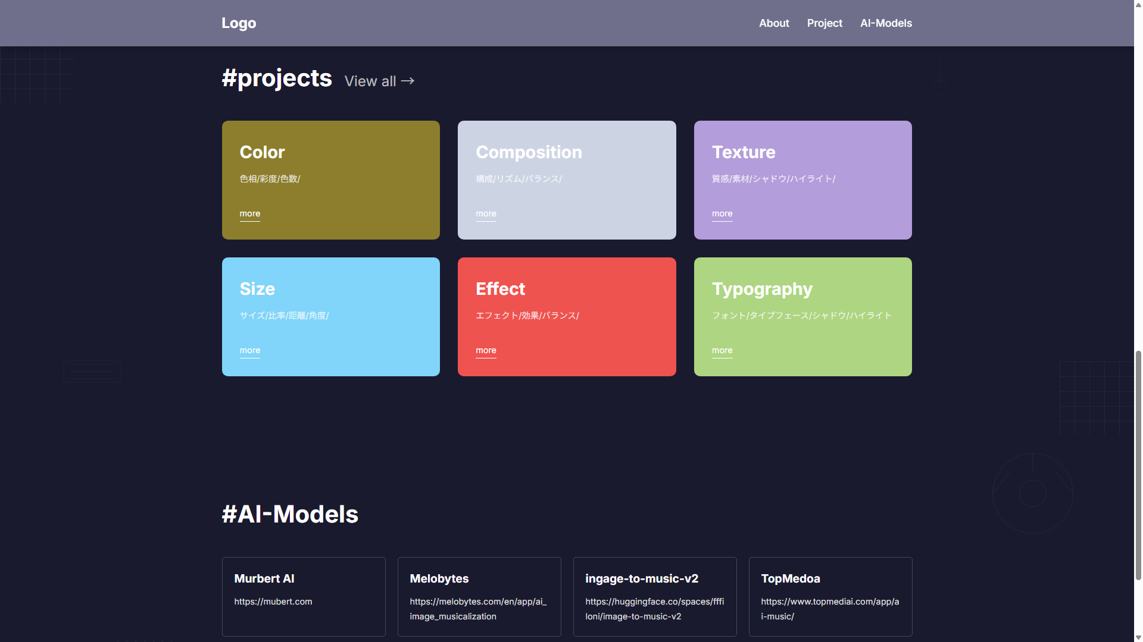
Task: Click View all beside #projects
Action: click(370, 81)
